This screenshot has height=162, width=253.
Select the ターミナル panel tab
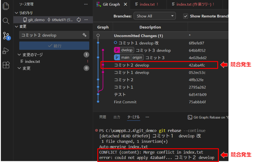(x=133, y=117)
